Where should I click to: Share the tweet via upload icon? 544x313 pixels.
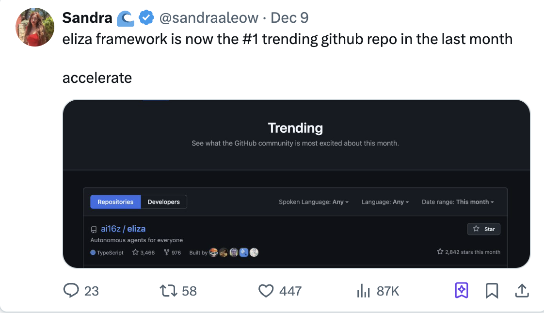click(x=522, y=290)
